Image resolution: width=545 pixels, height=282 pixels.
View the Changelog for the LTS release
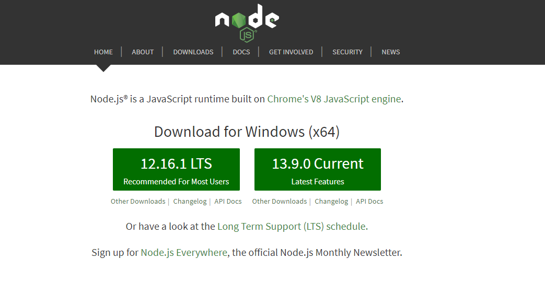click(190, 202)
